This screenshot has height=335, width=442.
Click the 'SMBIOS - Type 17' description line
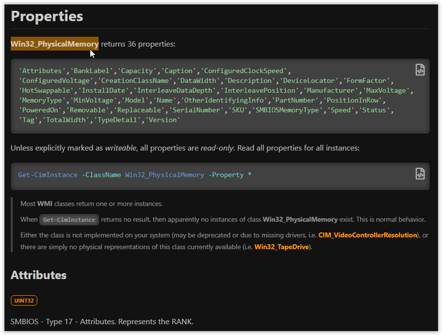pos(102,322)
